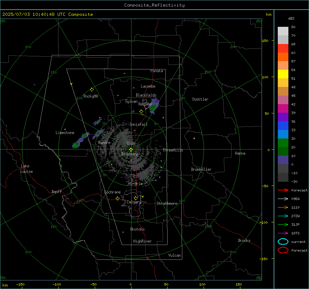The image size is (309, 289).
Task: Click the Limestone label
Action: [x=65, y=133]
